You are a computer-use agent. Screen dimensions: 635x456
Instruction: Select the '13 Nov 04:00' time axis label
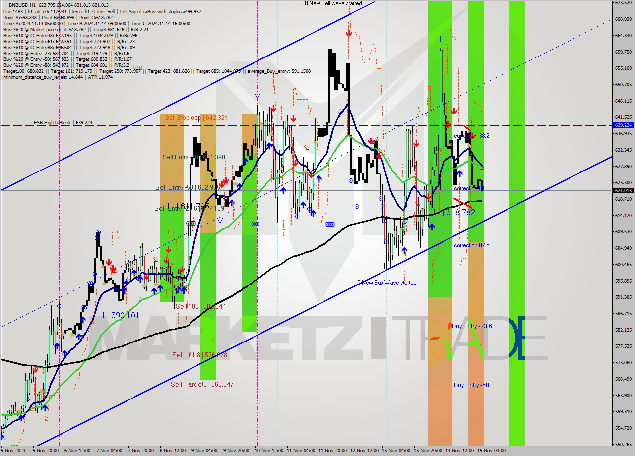396,451
